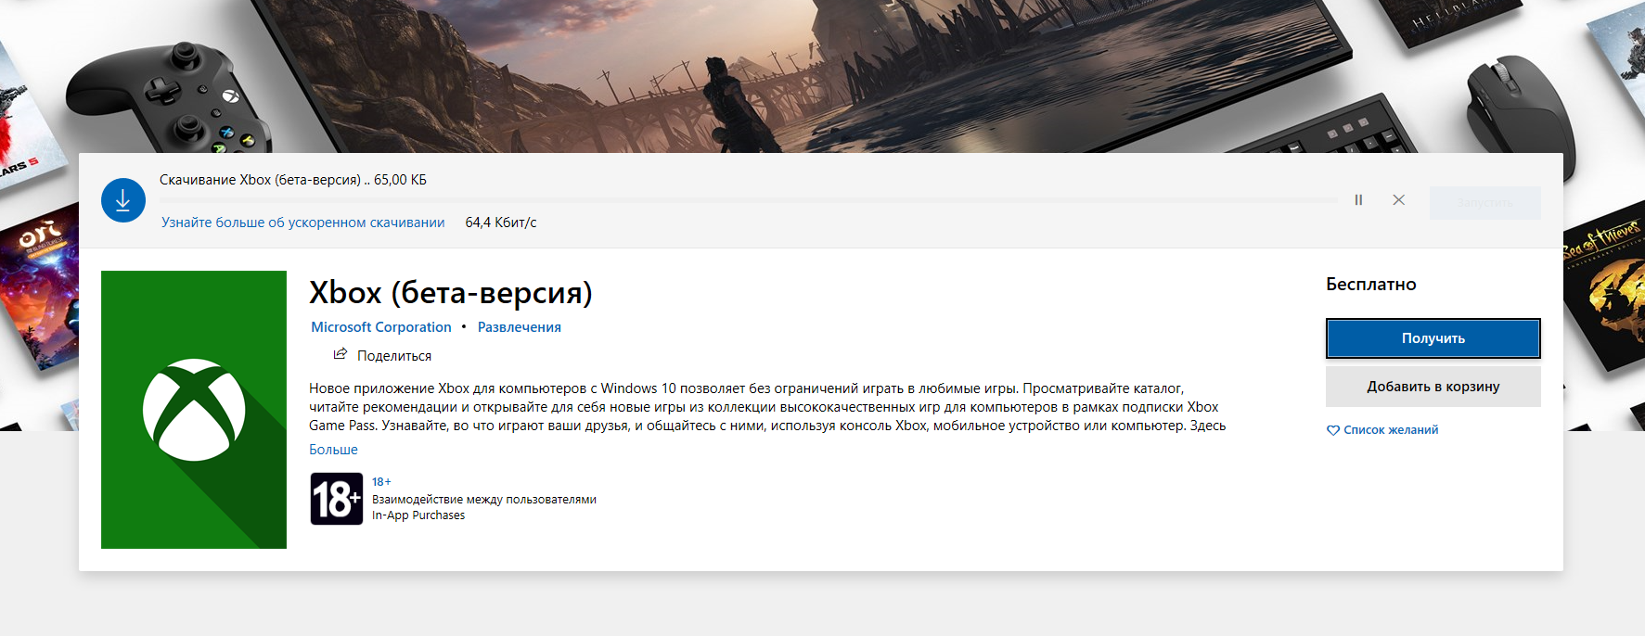Click the blue download arrow icon
Viewport: 1645px width, 636px height.
(123, 200)
